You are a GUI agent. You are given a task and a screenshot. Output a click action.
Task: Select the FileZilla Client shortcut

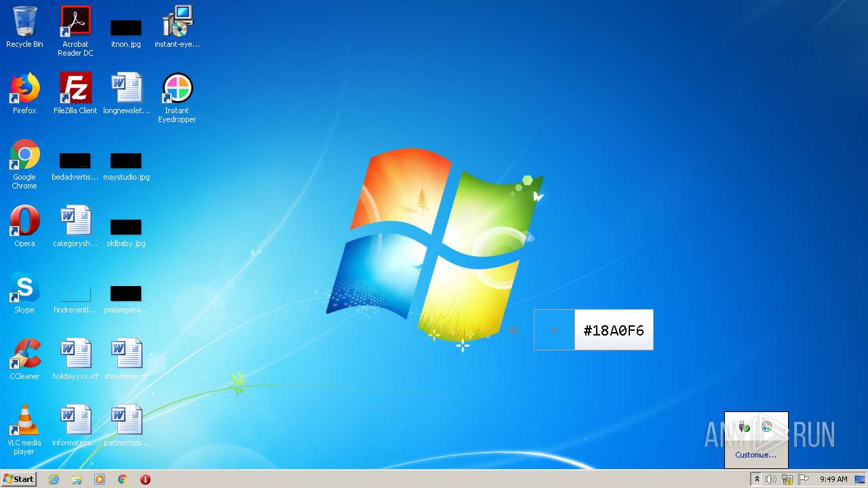75,94
